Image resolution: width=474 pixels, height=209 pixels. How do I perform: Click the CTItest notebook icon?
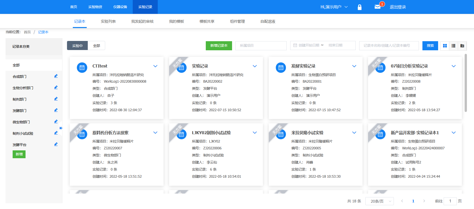pyautogui.click(x=82, y=67)
